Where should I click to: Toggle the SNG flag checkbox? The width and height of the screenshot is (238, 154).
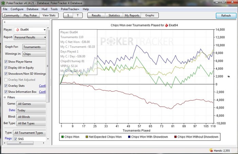pyautogui.click(x=16, y=139)
